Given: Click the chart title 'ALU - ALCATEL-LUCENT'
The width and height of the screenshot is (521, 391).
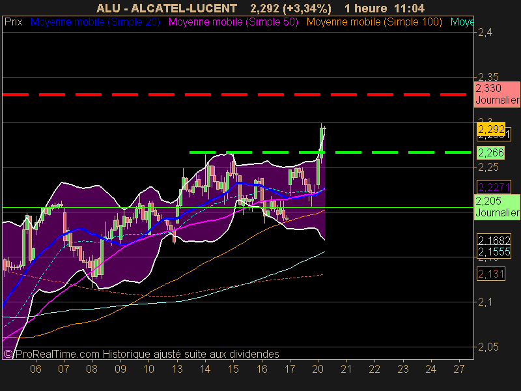Looking at the screenshot, I should pos(167,8).
